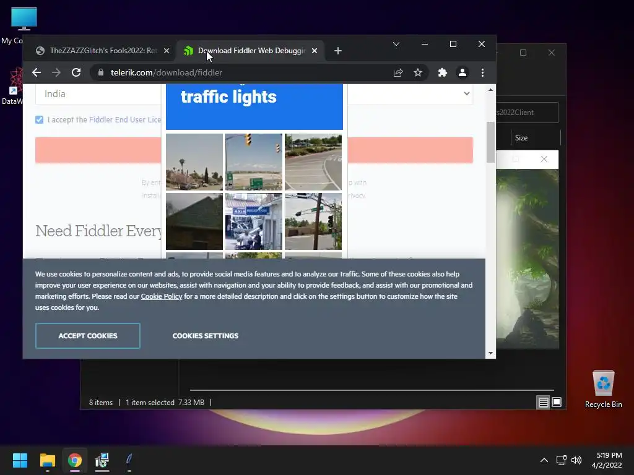Expand the India country dropdown arrow
Image resolution: width=634 pixels, height=475 pixels.
[x=467, y=94]
